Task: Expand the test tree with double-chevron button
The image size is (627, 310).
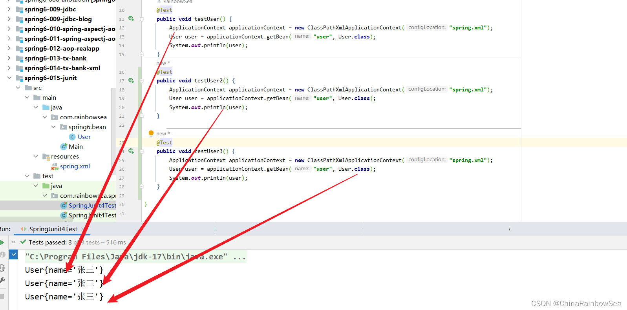Action: pyautogui.click(x=14, y=242)
